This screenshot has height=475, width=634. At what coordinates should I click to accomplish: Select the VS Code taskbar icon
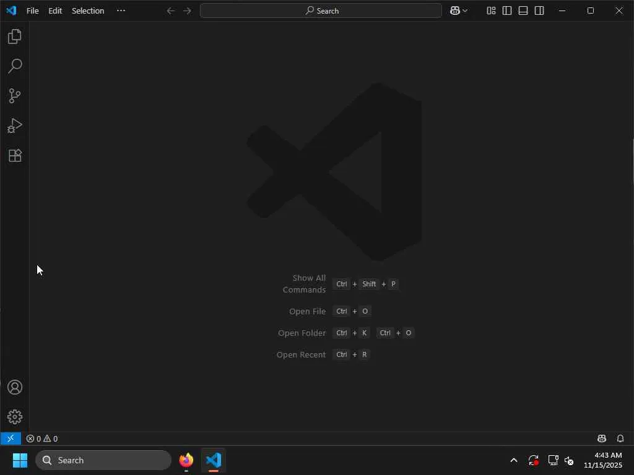click(214, 460)
